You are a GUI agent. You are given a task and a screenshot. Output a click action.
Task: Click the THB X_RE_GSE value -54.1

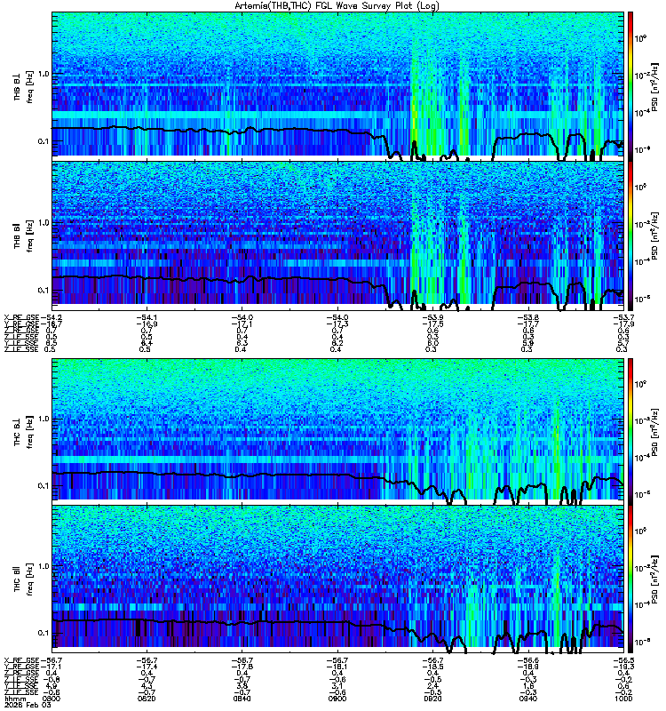pyautogui.click(x=147, y=317)
